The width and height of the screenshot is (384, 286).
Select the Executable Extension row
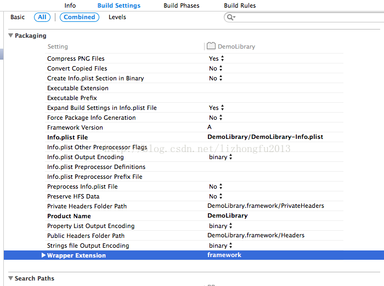[194, 88]
